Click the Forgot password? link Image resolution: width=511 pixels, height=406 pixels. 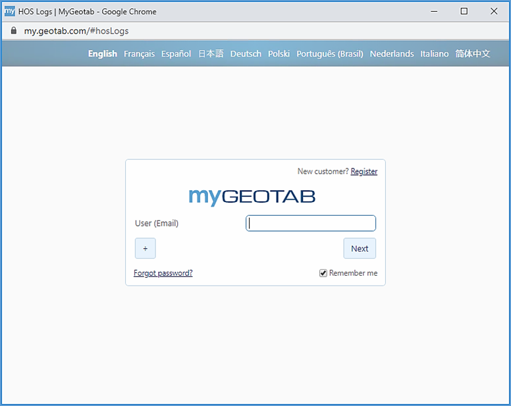(x=163, y=273)
